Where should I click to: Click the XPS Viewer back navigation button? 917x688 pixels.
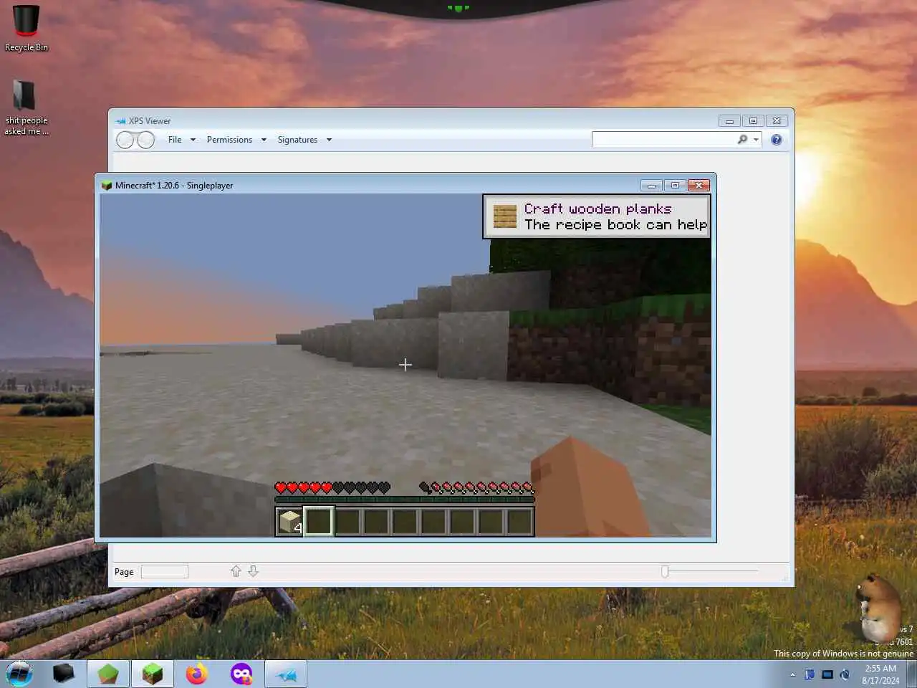pos(125,140)
